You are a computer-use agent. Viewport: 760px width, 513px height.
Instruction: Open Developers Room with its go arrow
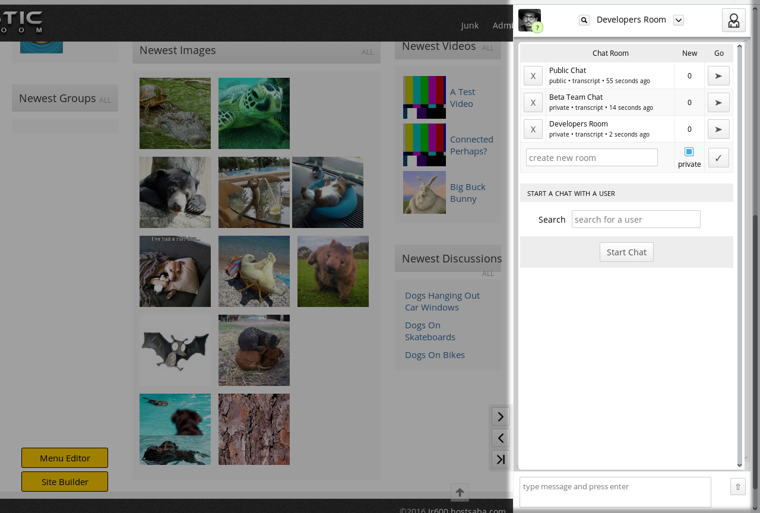(718, 129)
